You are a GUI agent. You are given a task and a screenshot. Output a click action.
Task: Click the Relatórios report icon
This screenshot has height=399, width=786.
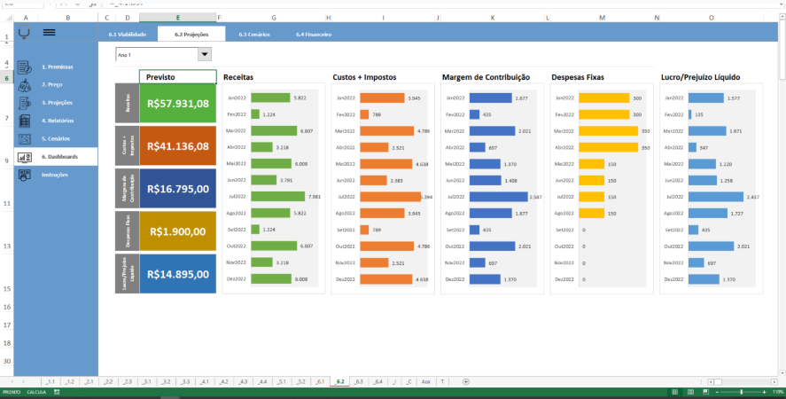click(x=24, y=121)
